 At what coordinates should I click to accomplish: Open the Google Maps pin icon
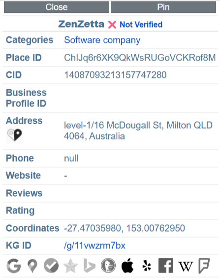[32, 266]
